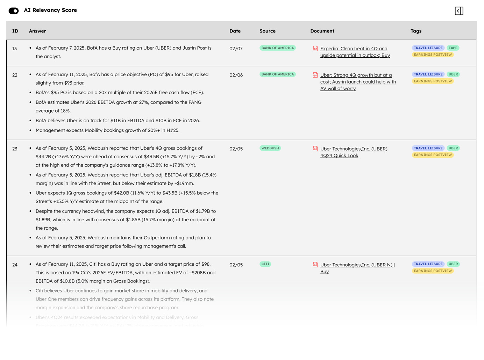Collapse the side panel icon
Image resolution: width=484 pixels, height=360 pixels.
coord(459,11)
